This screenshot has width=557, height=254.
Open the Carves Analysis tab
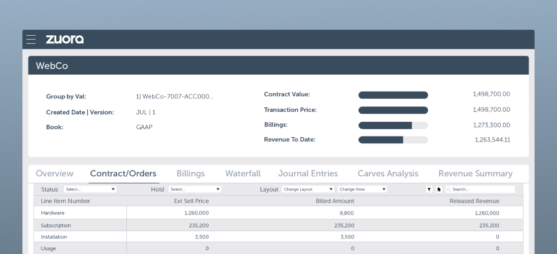click(388, 174)
